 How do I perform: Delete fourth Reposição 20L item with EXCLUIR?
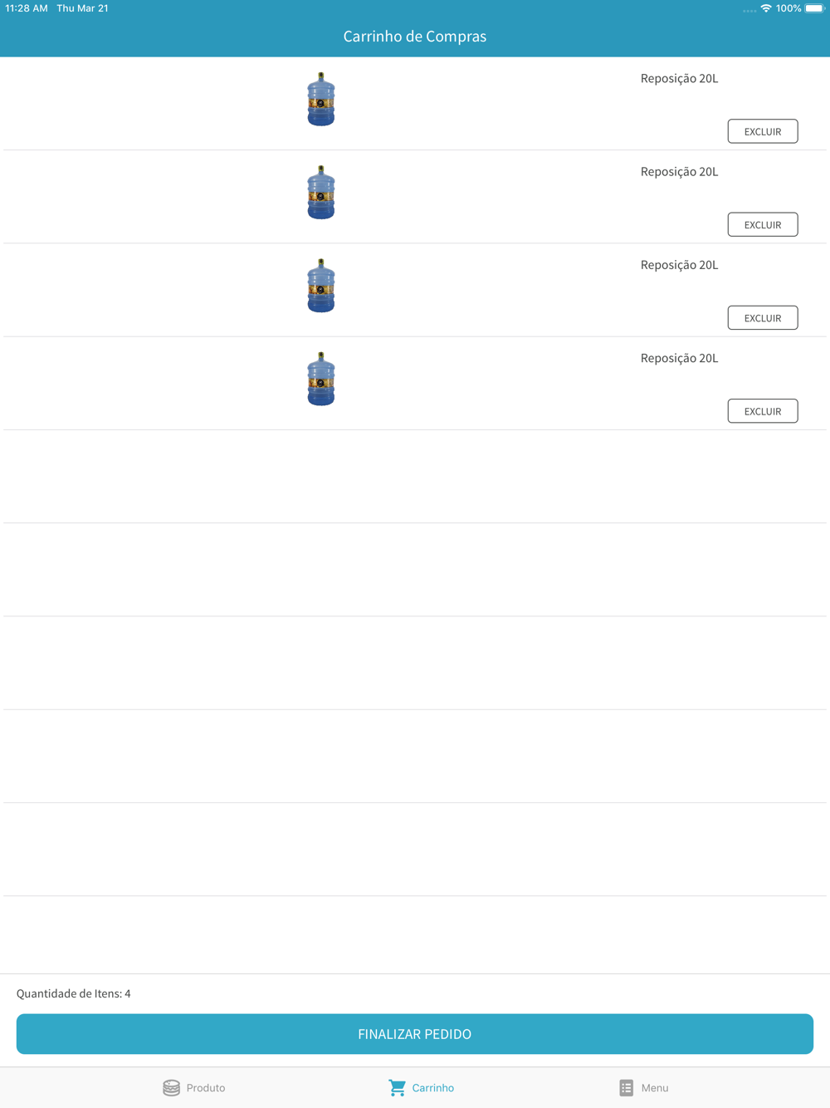[763, 410]
